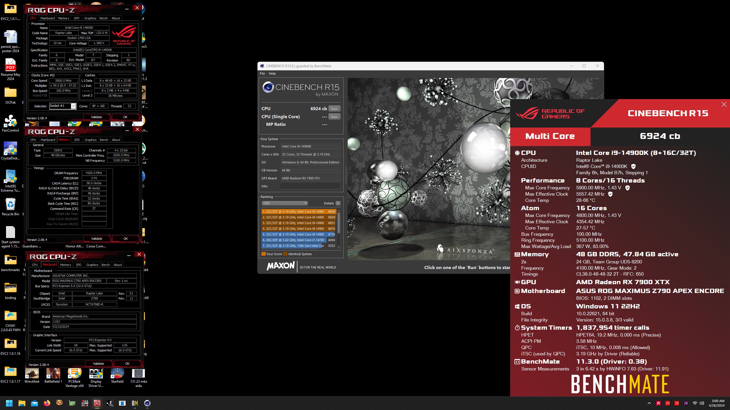Click OK in the Mainboard CPU-Z window
730x410 pixels.
click(x=127, y=364)
